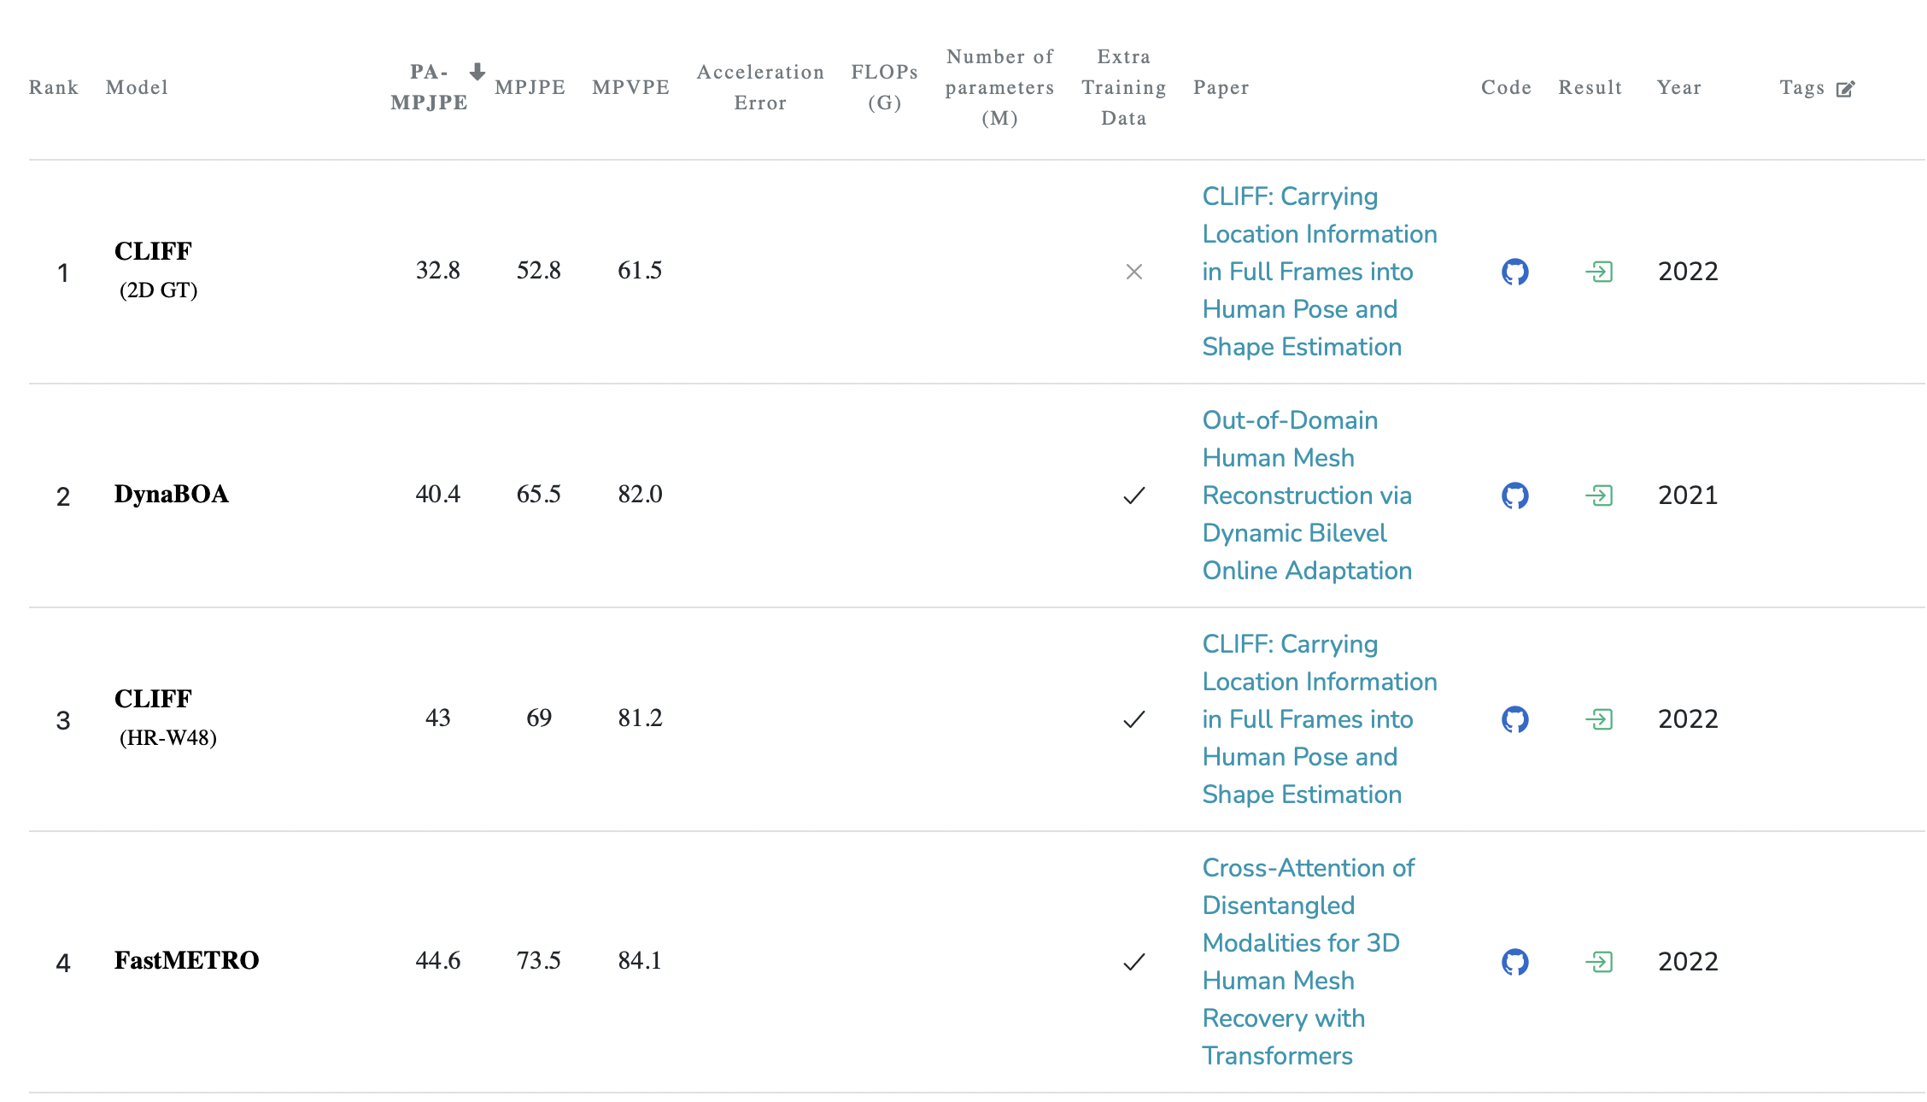Open CLIFF paper link in first row
Image resolution: width=1927 pixels, height=1102 pixels.
1319,272
